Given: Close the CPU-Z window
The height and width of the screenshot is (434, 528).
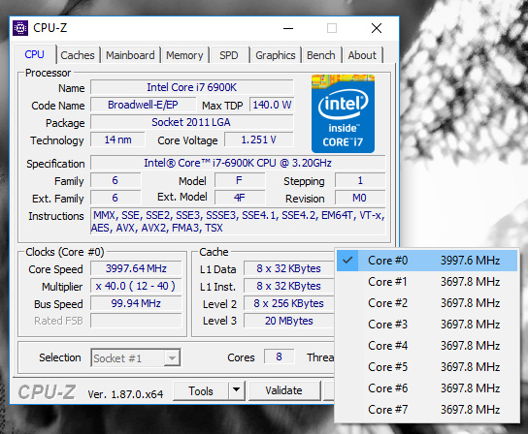Looking at the screenshot, I should tap(377, 28).
